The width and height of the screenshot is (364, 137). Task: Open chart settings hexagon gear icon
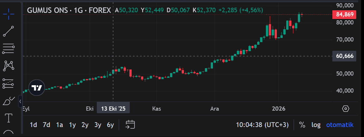[345, 108]
